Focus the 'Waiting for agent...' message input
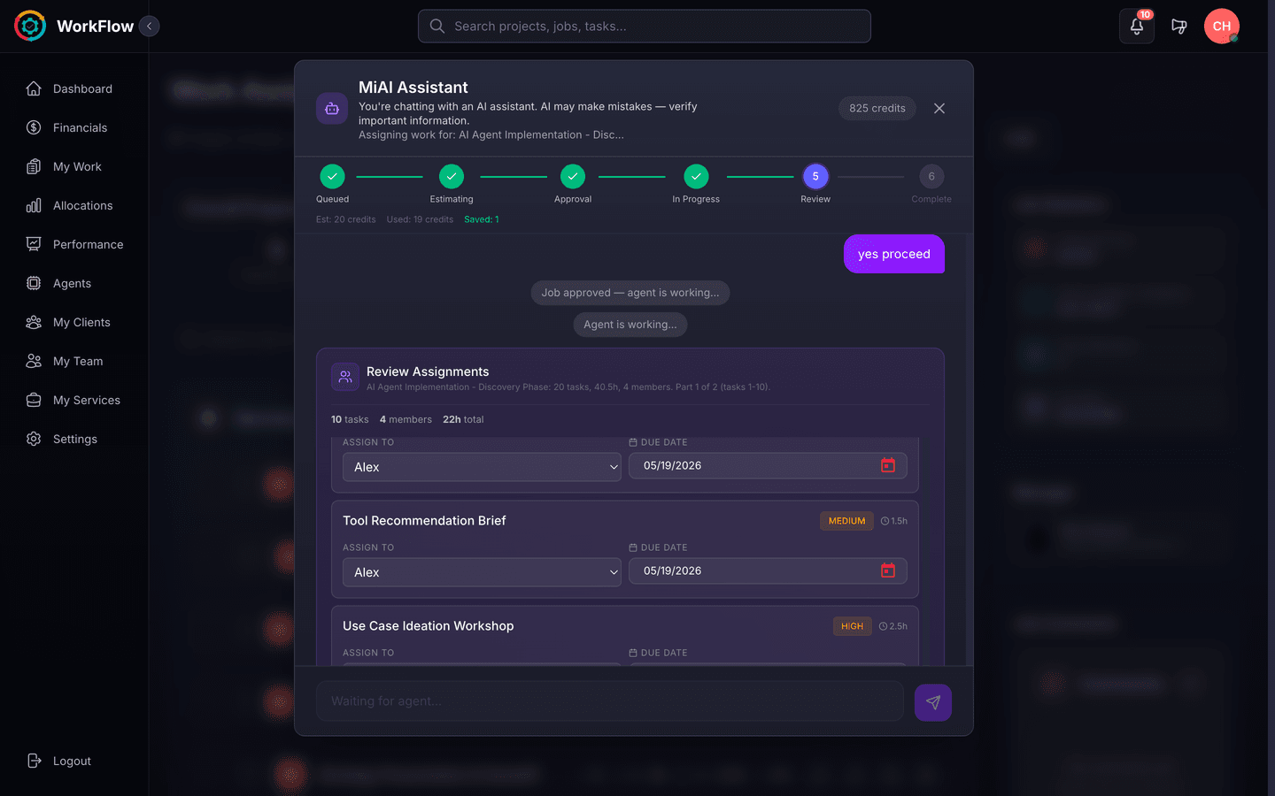1275x796 pixels. point(610,701)
